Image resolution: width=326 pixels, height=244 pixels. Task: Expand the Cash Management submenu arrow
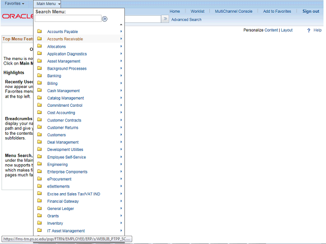pyautogui.click(x=121, y=90)
